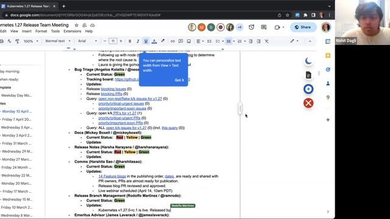Click the dark mode moon floating button

tap(308, 61)
